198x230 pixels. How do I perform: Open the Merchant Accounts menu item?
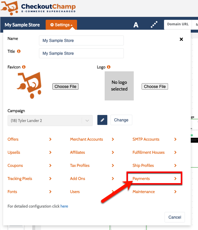coord(92,139)
